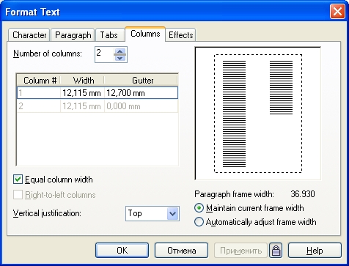
Task: Select column number 2 row cell
Action: coord(39,106)
